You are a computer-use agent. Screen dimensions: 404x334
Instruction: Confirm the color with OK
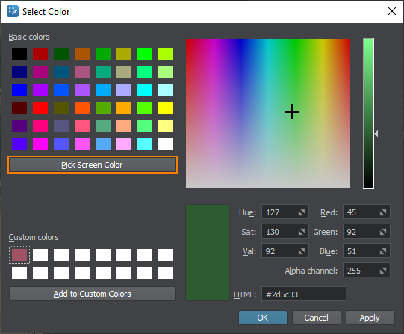(x=263, y=318)
